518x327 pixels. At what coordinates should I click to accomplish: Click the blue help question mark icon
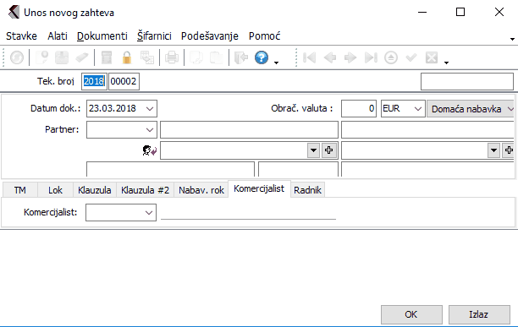click(262, 57)
